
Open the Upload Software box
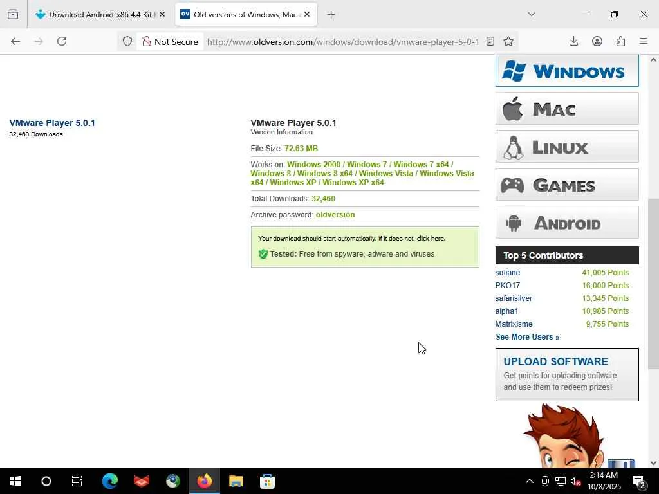click(567, 374)
